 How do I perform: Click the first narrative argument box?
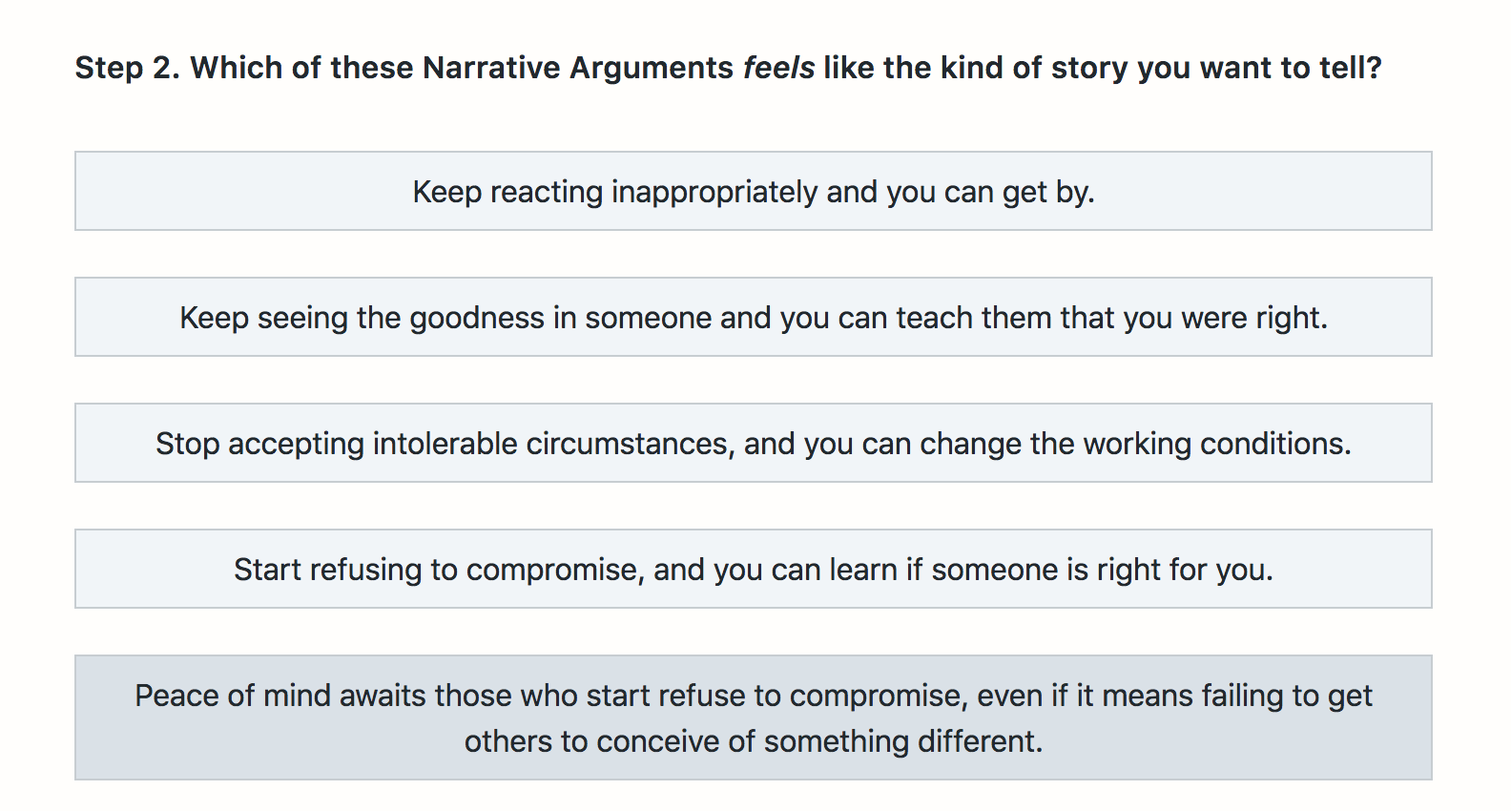754,191
